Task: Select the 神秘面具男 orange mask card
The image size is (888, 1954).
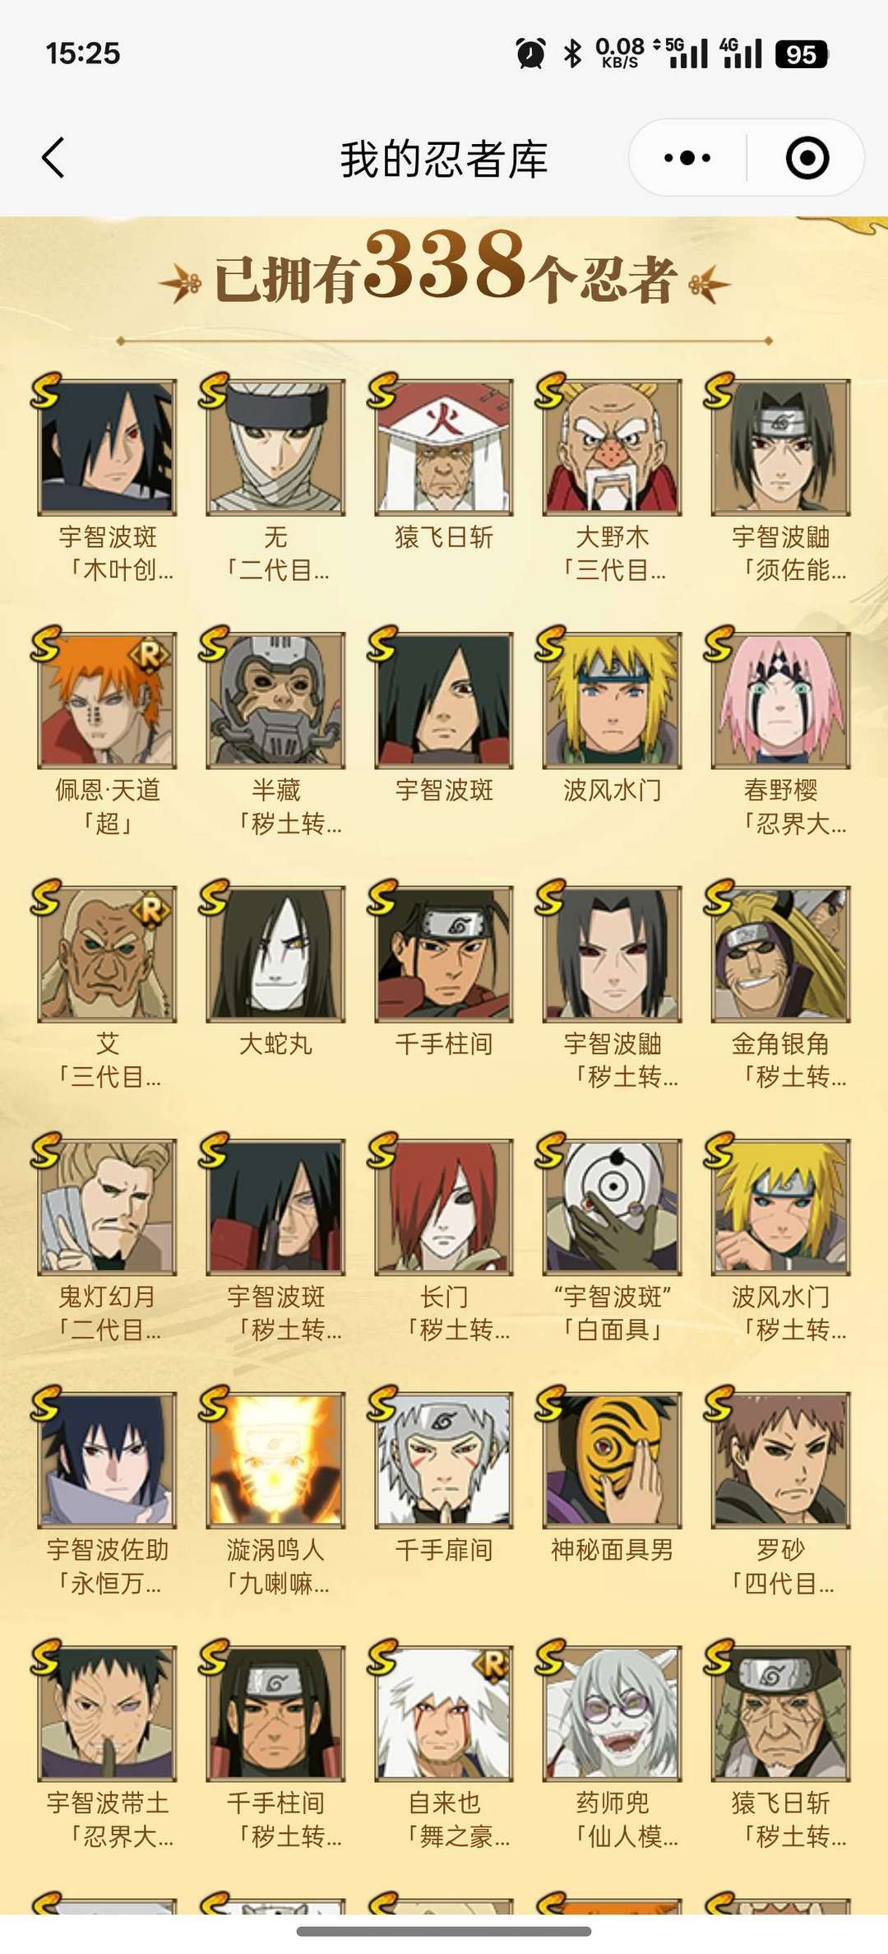Action: tap(613, 1460)
